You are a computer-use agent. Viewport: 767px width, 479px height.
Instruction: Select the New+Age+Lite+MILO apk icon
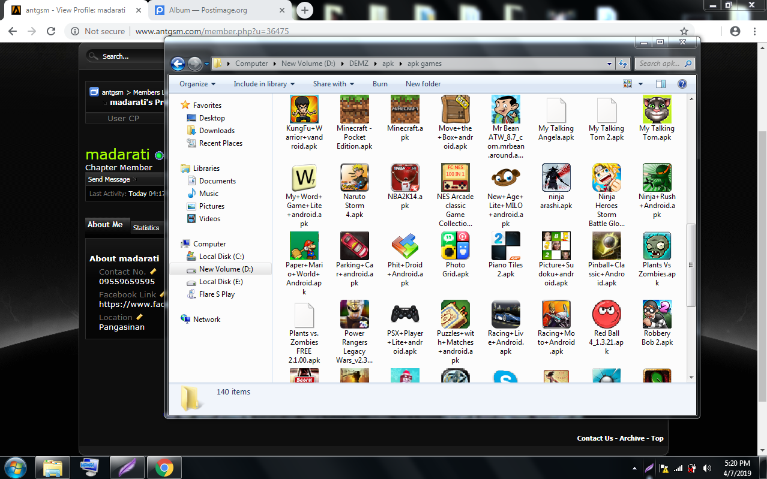click(506, 177)
